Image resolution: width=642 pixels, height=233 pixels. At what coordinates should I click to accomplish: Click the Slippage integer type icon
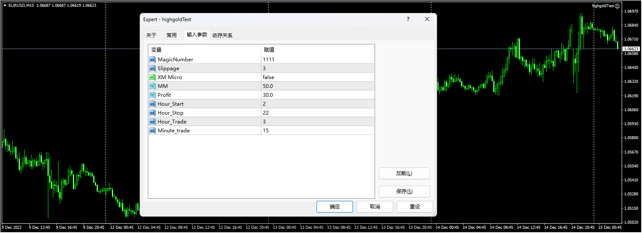pyautogui.click(x=153, y=69)
